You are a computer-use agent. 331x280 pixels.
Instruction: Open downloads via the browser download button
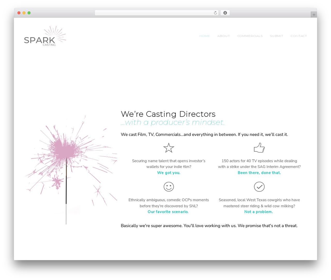[x=225, y=13]
